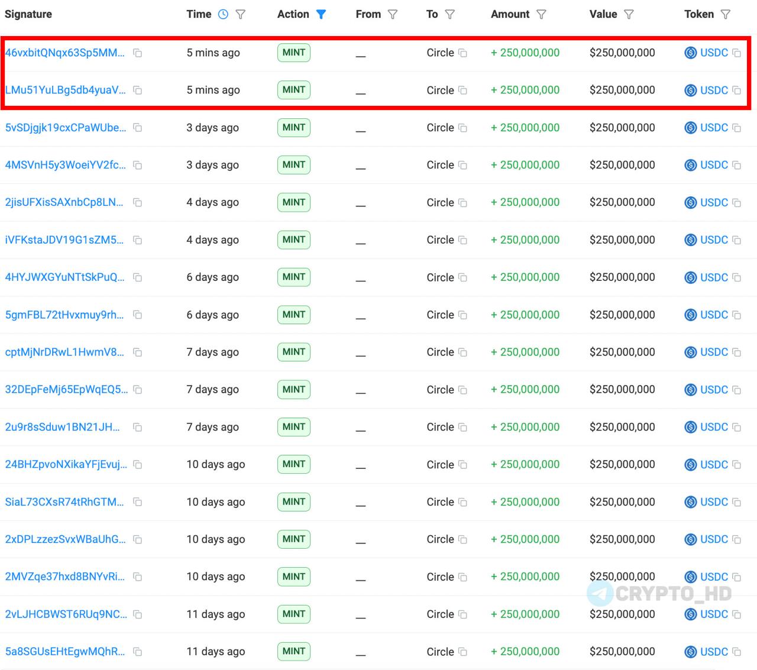The image size is (757, 670).
Task: Open transaction 4MSVnH5y3WoeiYV2fc
Action: [65, 165]
